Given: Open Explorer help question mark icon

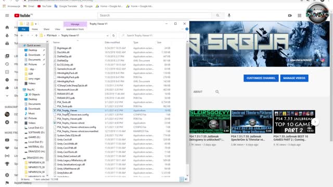Looking at the screenshot, I should tap(187, 29).
